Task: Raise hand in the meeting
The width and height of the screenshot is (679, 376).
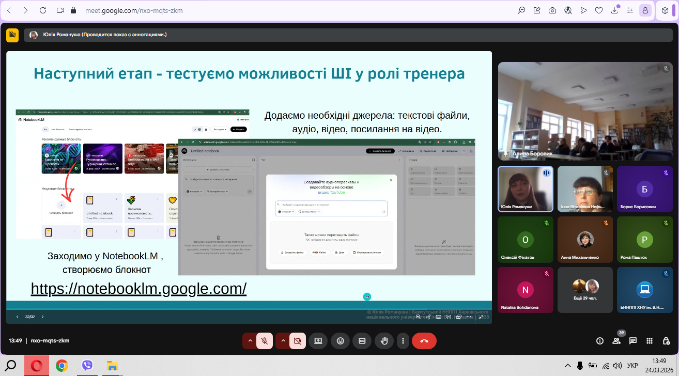Action: pos(384,341)
